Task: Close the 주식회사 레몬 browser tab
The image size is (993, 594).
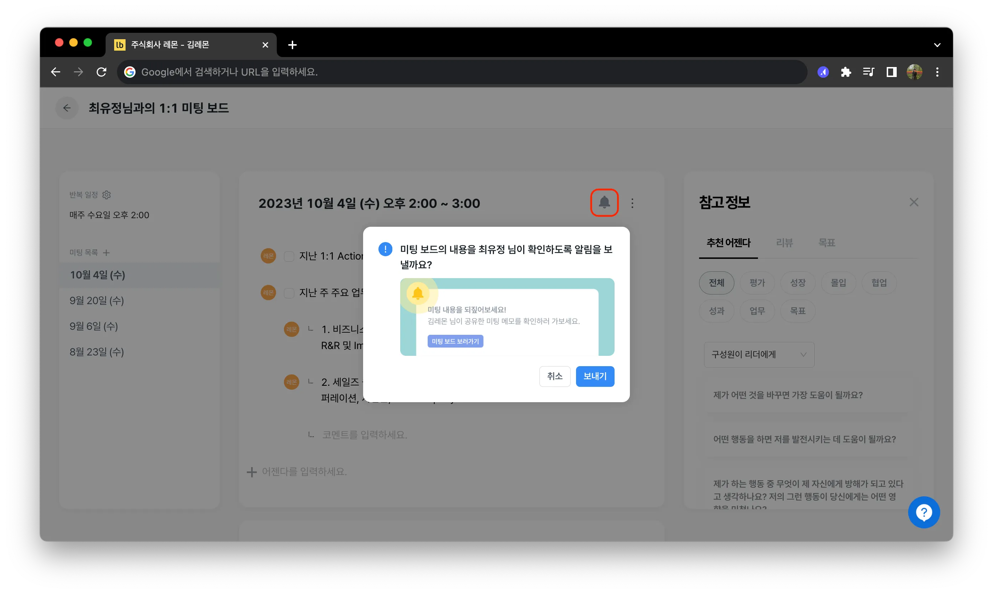Action: point(265,45)
